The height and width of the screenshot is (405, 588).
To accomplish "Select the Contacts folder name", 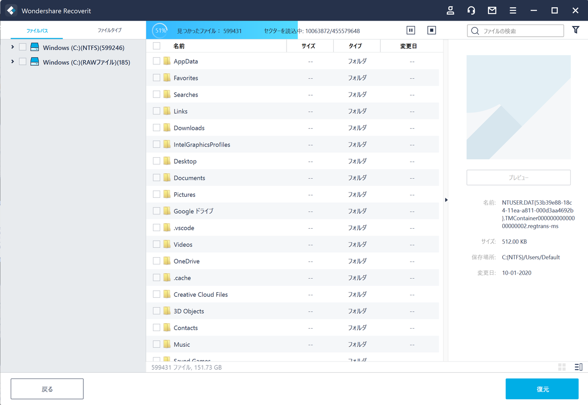I will coord(186,328).
